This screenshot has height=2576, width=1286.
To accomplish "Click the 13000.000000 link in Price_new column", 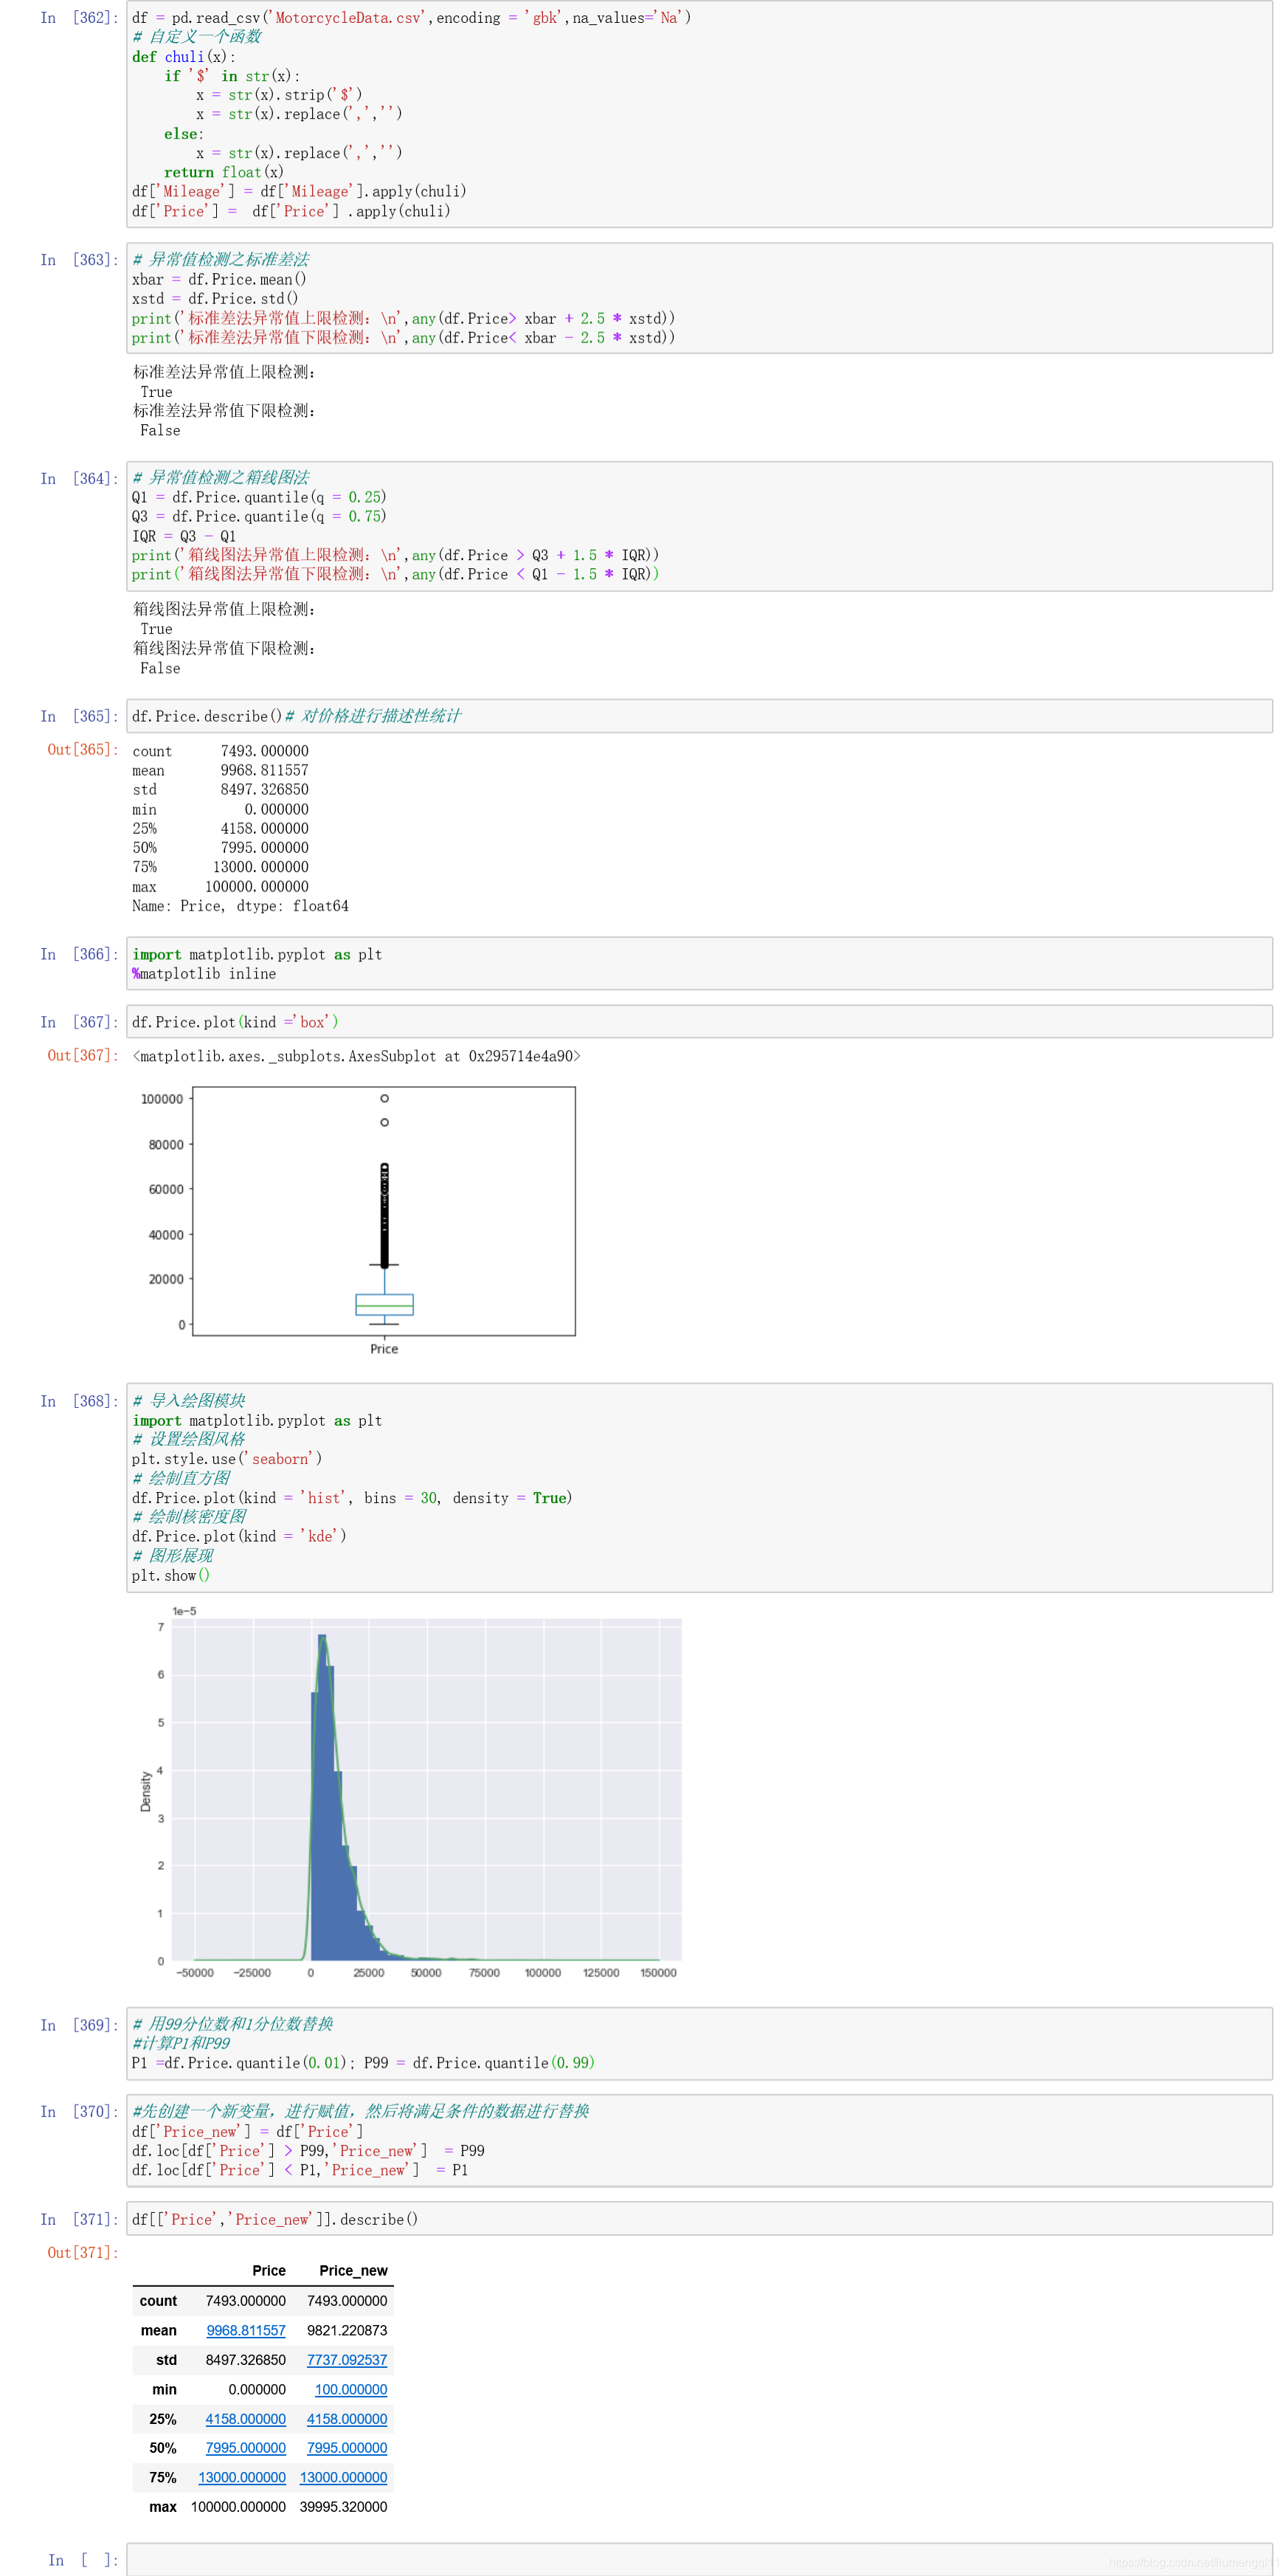I will pyautogui.click(x=343, y=2477).
